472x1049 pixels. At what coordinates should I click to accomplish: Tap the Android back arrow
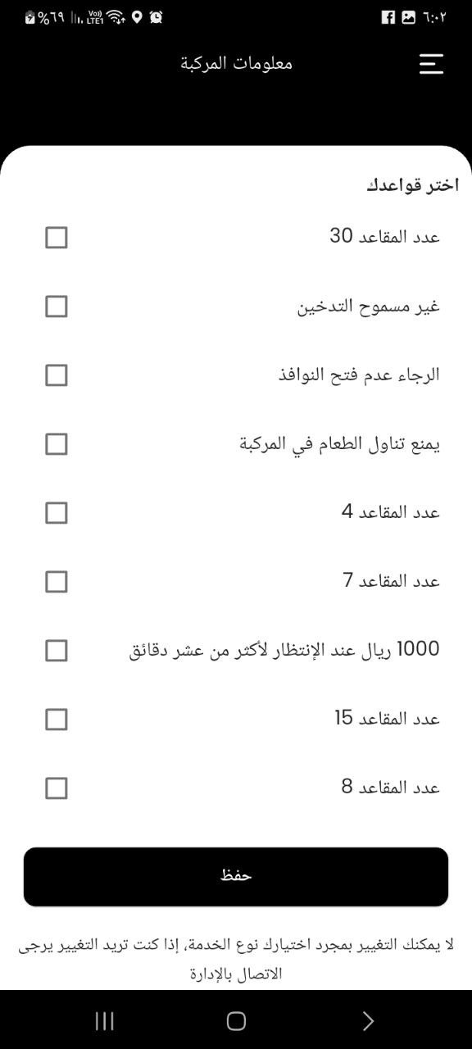[x=368, y=1021]
